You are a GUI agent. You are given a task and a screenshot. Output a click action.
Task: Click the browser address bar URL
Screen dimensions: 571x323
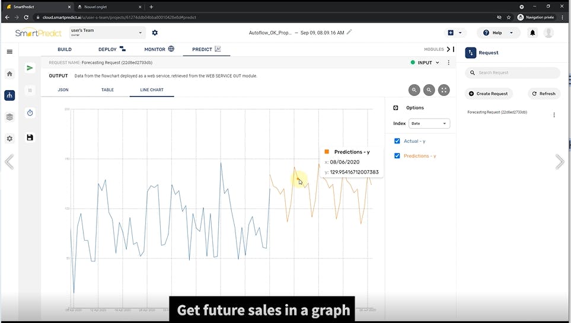pos(119,17)
